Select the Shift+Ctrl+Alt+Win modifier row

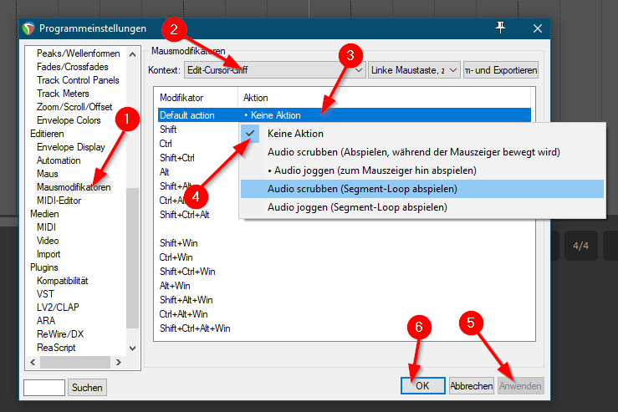click(195, 328)
